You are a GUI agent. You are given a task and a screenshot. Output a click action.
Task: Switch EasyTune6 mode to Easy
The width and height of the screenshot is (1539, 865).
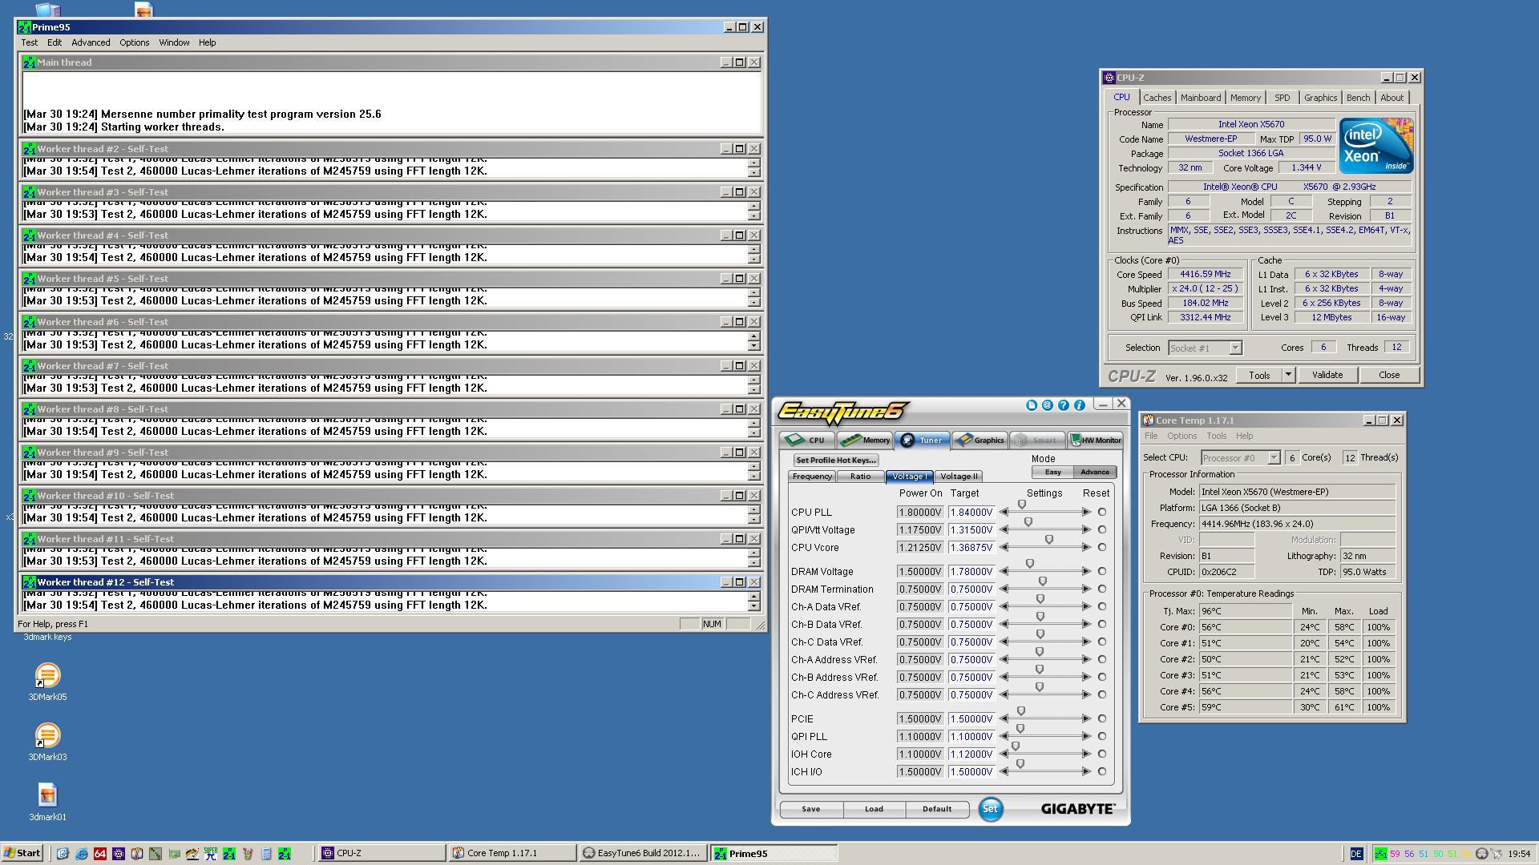coord(1052,473)
